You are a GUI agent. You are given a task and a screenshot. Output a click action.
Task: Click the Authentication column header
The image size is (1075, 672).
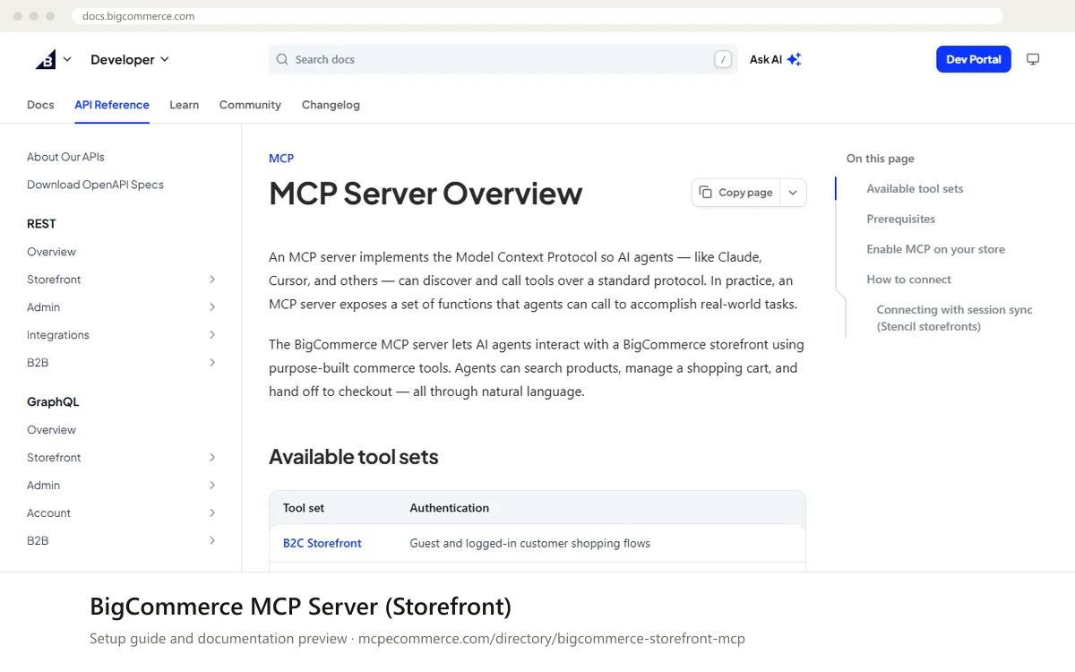449,508
